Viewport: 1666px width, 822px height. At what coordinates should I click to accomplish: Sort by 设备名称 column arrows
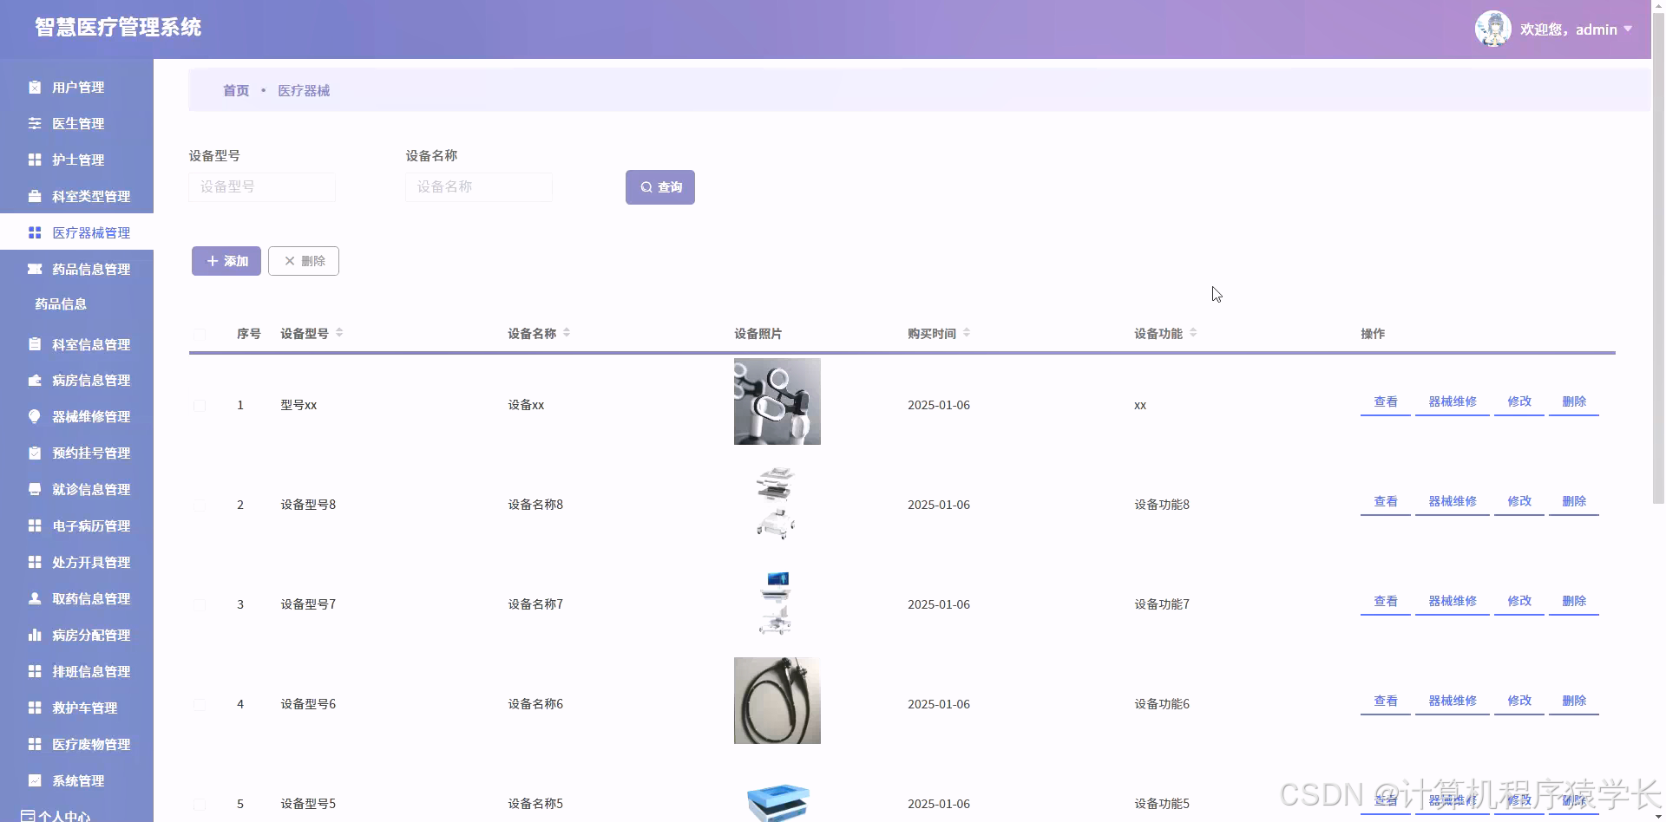(x=567, y=333)
